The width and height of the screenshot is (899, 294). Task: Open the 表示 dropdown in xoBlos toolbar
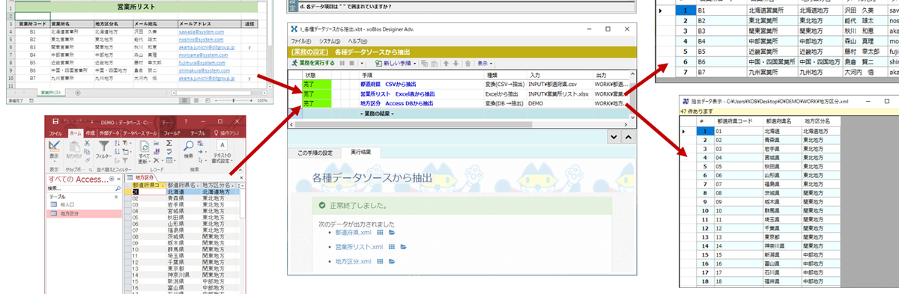tap(485, 64)
